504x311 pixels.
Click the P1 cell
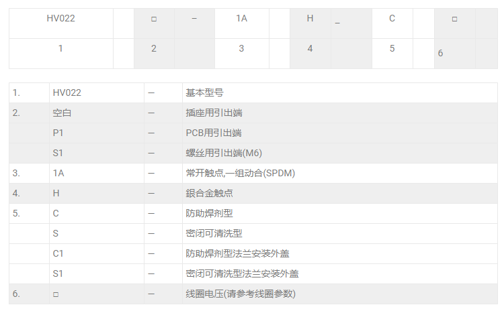click(58, 133)
